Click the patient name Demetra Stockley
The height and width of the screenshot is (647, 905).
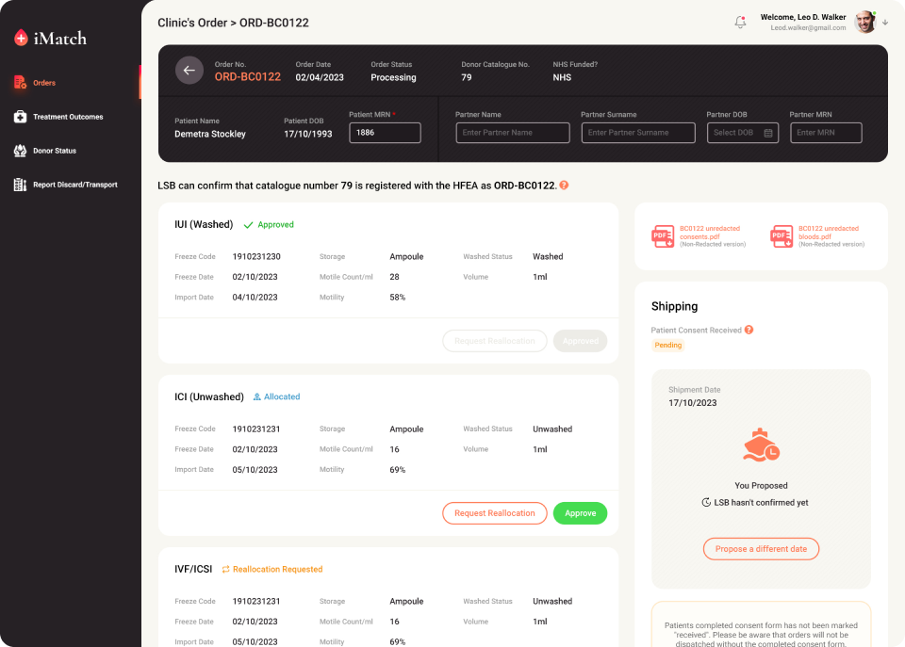point(210,134)
